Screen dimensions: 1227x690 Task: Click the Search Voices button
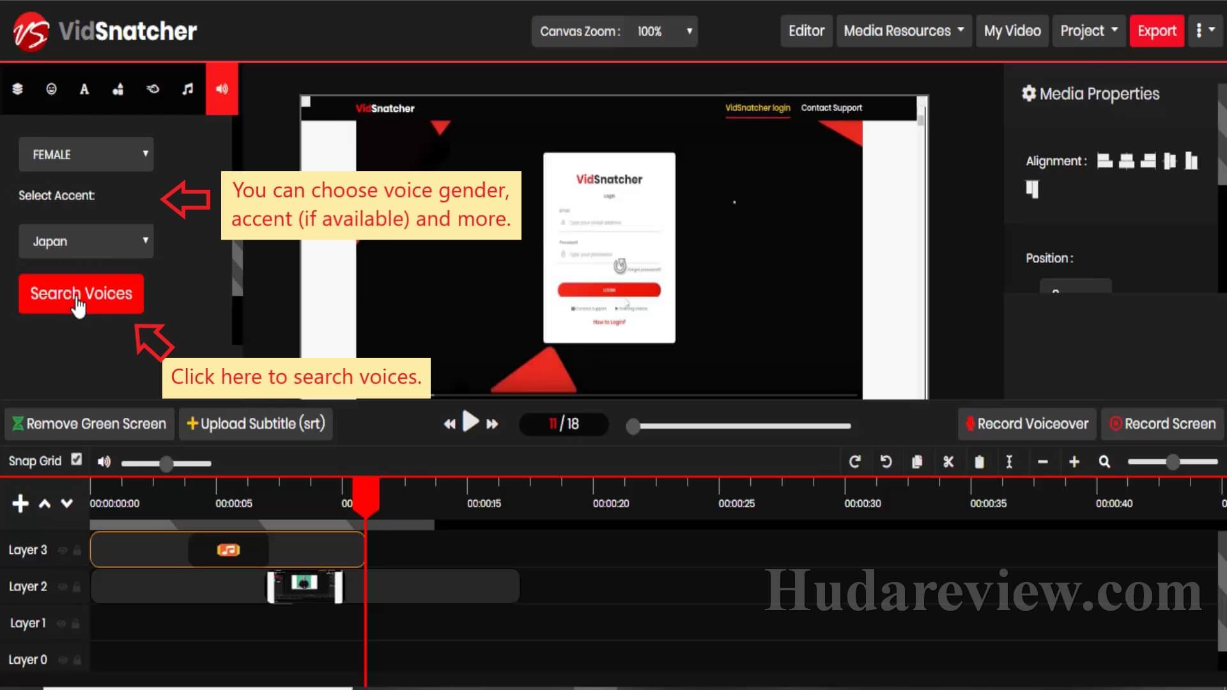pyautogui.click(x=81, y=293)
